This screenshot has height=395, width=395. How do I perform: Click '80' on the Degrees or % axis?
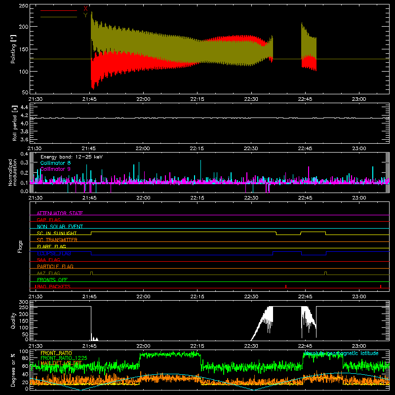click(25, 357)
